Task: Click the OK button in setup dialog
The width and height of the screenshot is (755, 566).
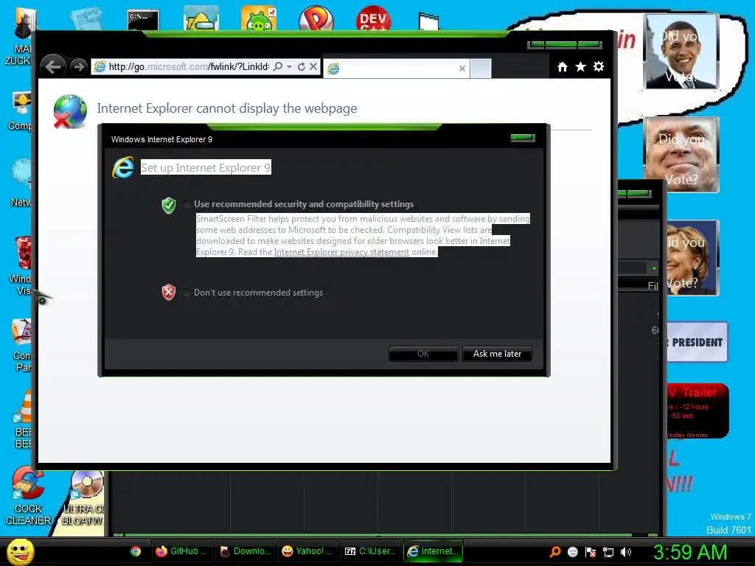Action: pos(423,354)
